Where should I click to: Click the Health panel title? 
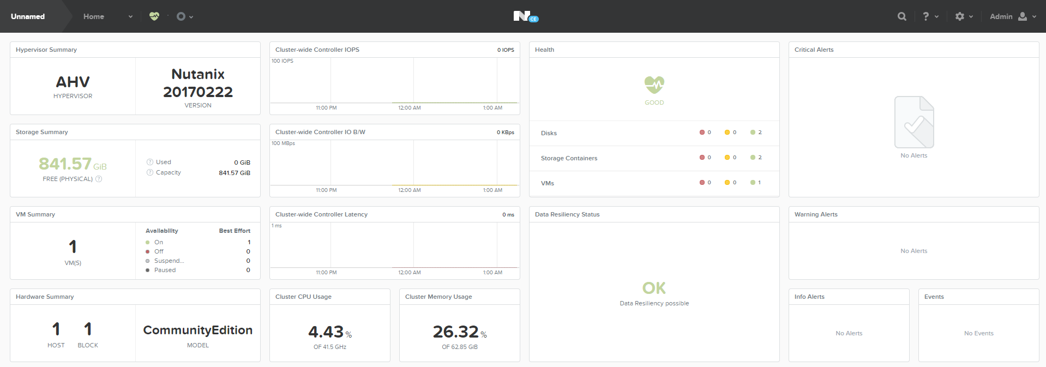(x=544, y=50)
